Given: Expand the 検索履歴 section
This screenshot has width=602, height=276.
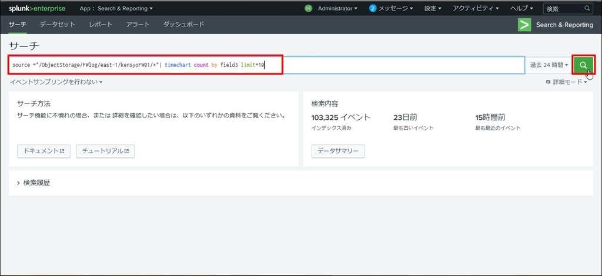Looking at the screenshot, I should click(34, 183).
